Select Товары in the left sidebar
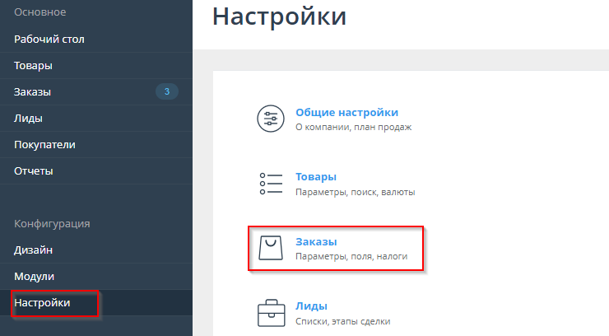This screenshot has height=336, width=609. click(x=33, y=65)
